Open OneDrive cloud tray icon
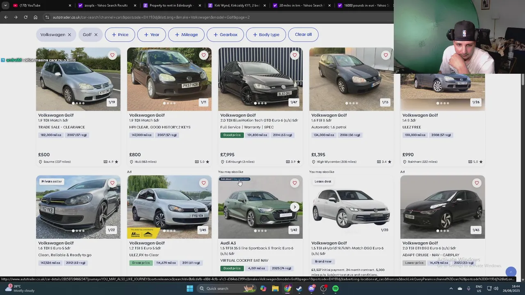 click(460, 288)
